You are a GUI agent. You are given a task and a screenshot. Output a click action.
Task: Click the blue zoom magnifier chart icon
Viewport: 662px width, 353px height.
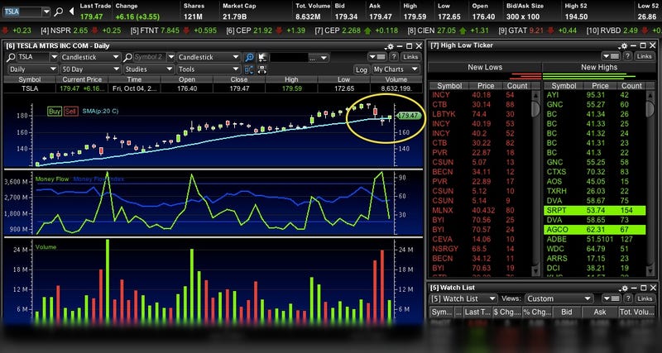point(250,57)
